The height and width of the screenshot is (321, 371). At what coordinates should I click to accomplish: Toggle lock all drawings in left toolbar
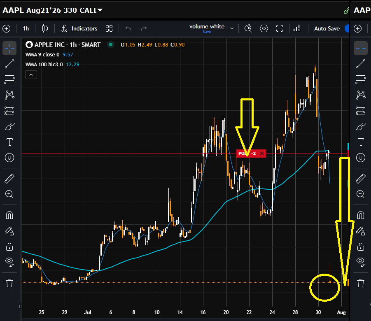[9, 247]
